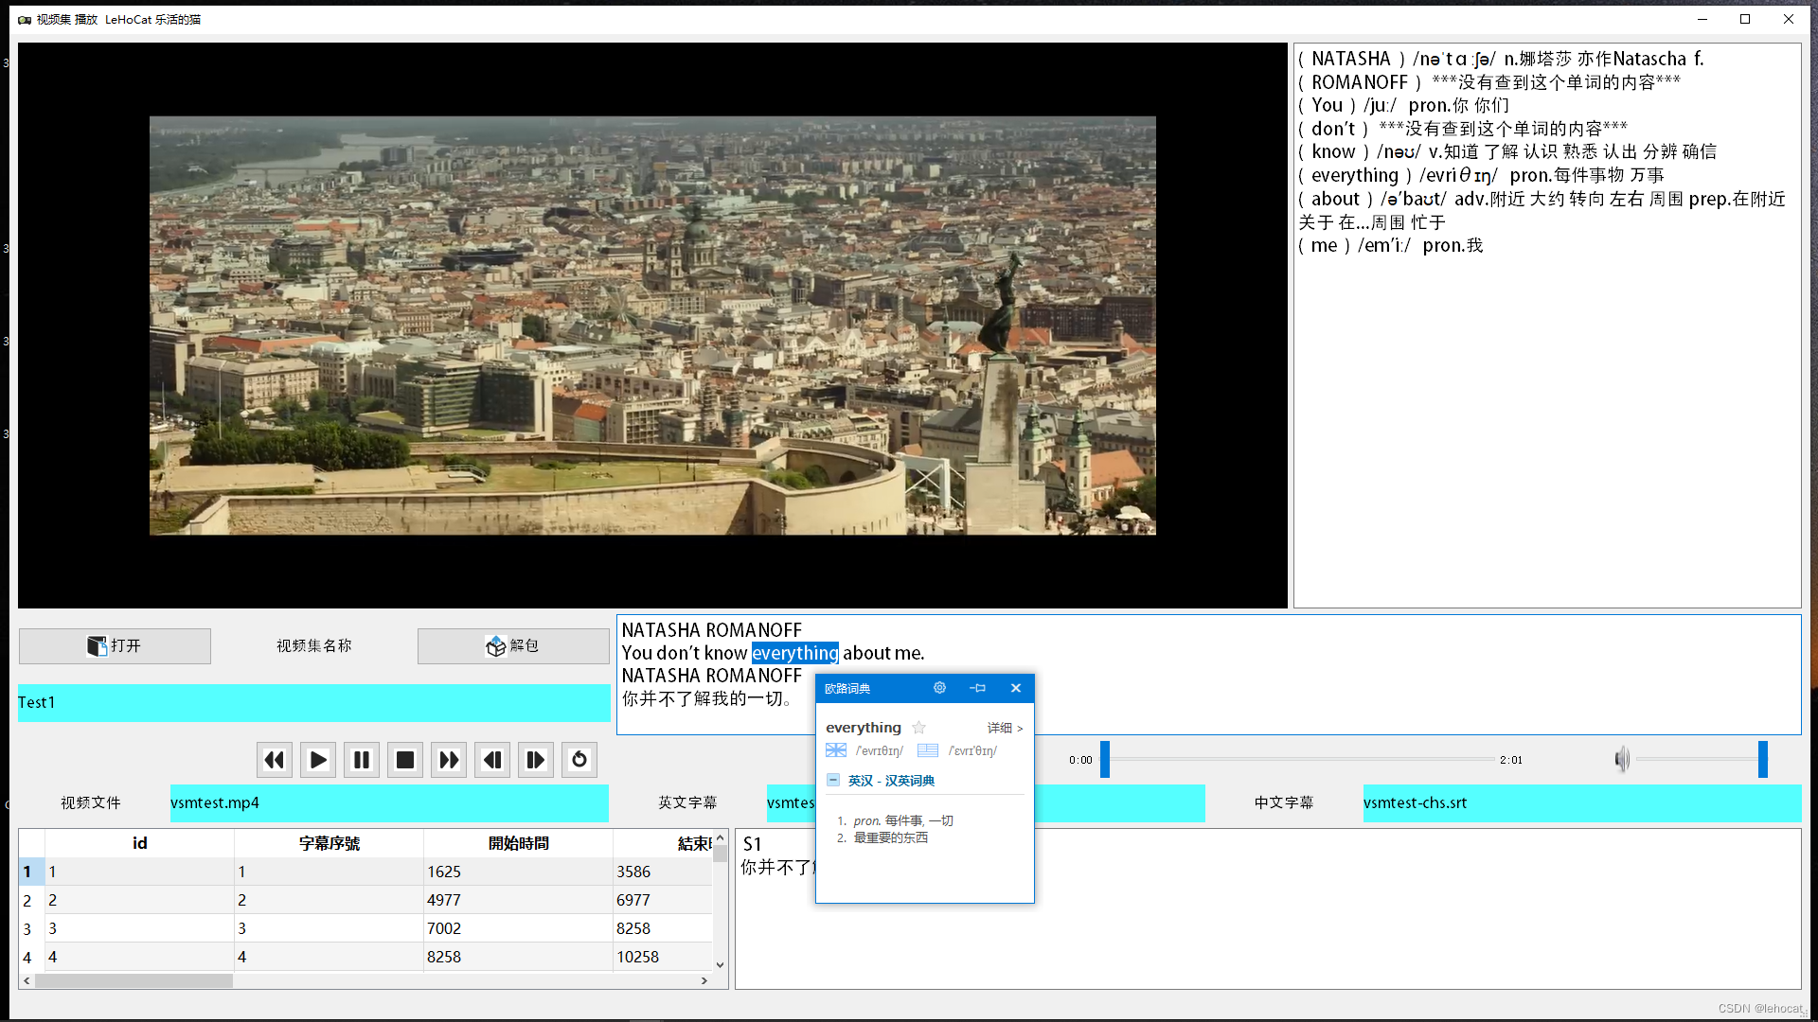The width and height of the screenshot is (1818, 1022).
Task: Select subtitle row with start 4977
Action: [443, 900]
